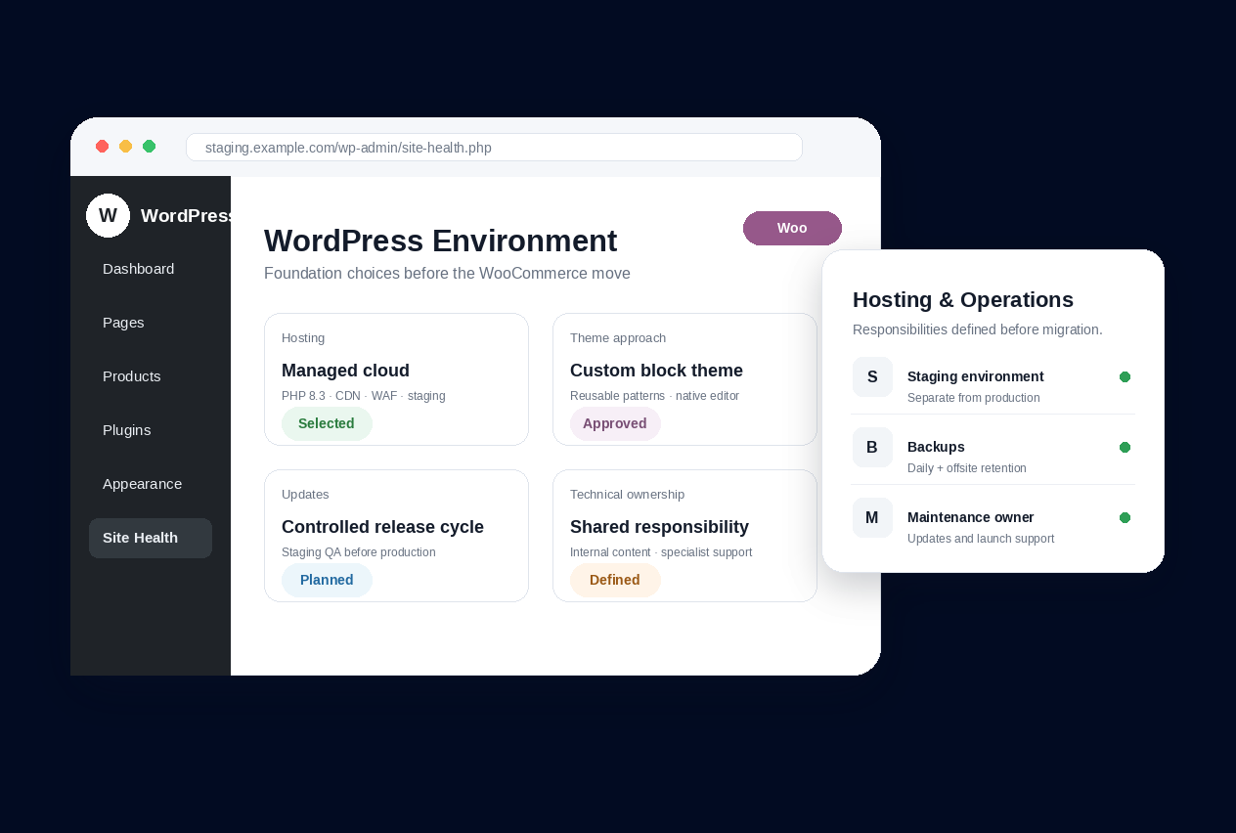The height and width of the screenshot is (833, 1236).
Task: Click the Defined badge on Technical ownership card
Action: pyautogui.click(x=615, y=580)
